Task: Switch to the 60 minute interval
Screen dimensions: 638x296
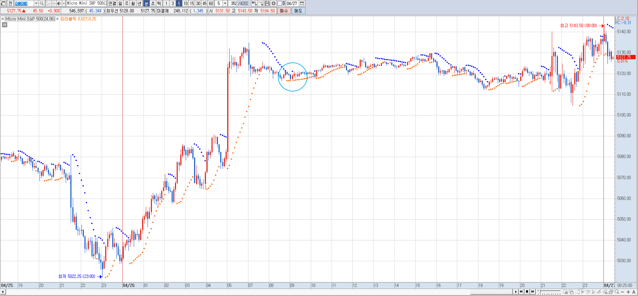Action: pyautogui.click(x=211, y=4)
